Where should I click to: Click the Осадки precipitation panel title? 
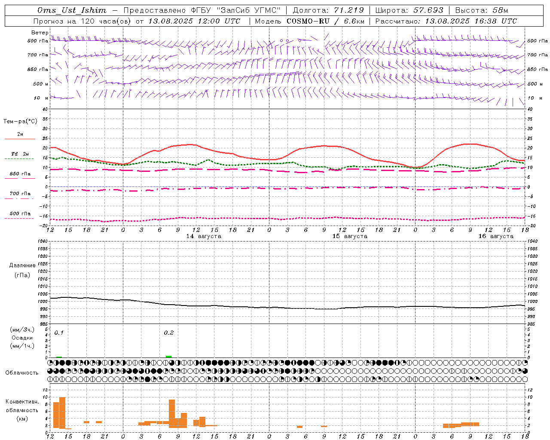[22, 338]
